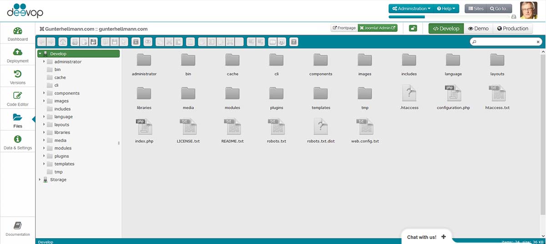Click the Frontpage link button

pos(344,28)
